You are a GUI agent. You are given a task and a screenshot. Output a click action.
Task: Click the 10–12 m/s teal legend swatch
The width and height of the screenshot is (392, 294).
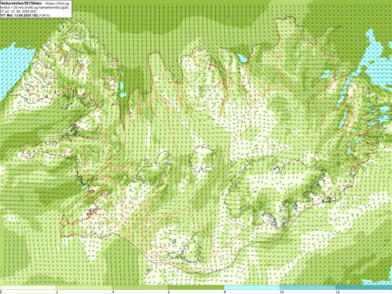coord(308,288)
